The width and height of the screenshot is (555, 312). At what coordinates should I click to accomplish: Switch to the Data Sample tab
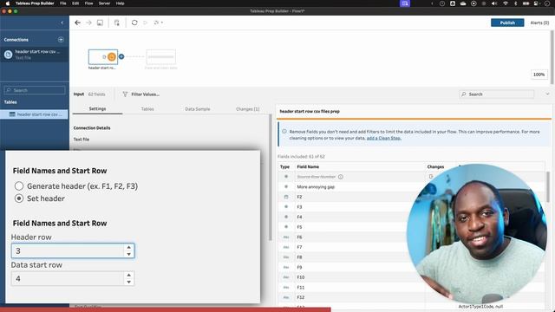[198, 109]
